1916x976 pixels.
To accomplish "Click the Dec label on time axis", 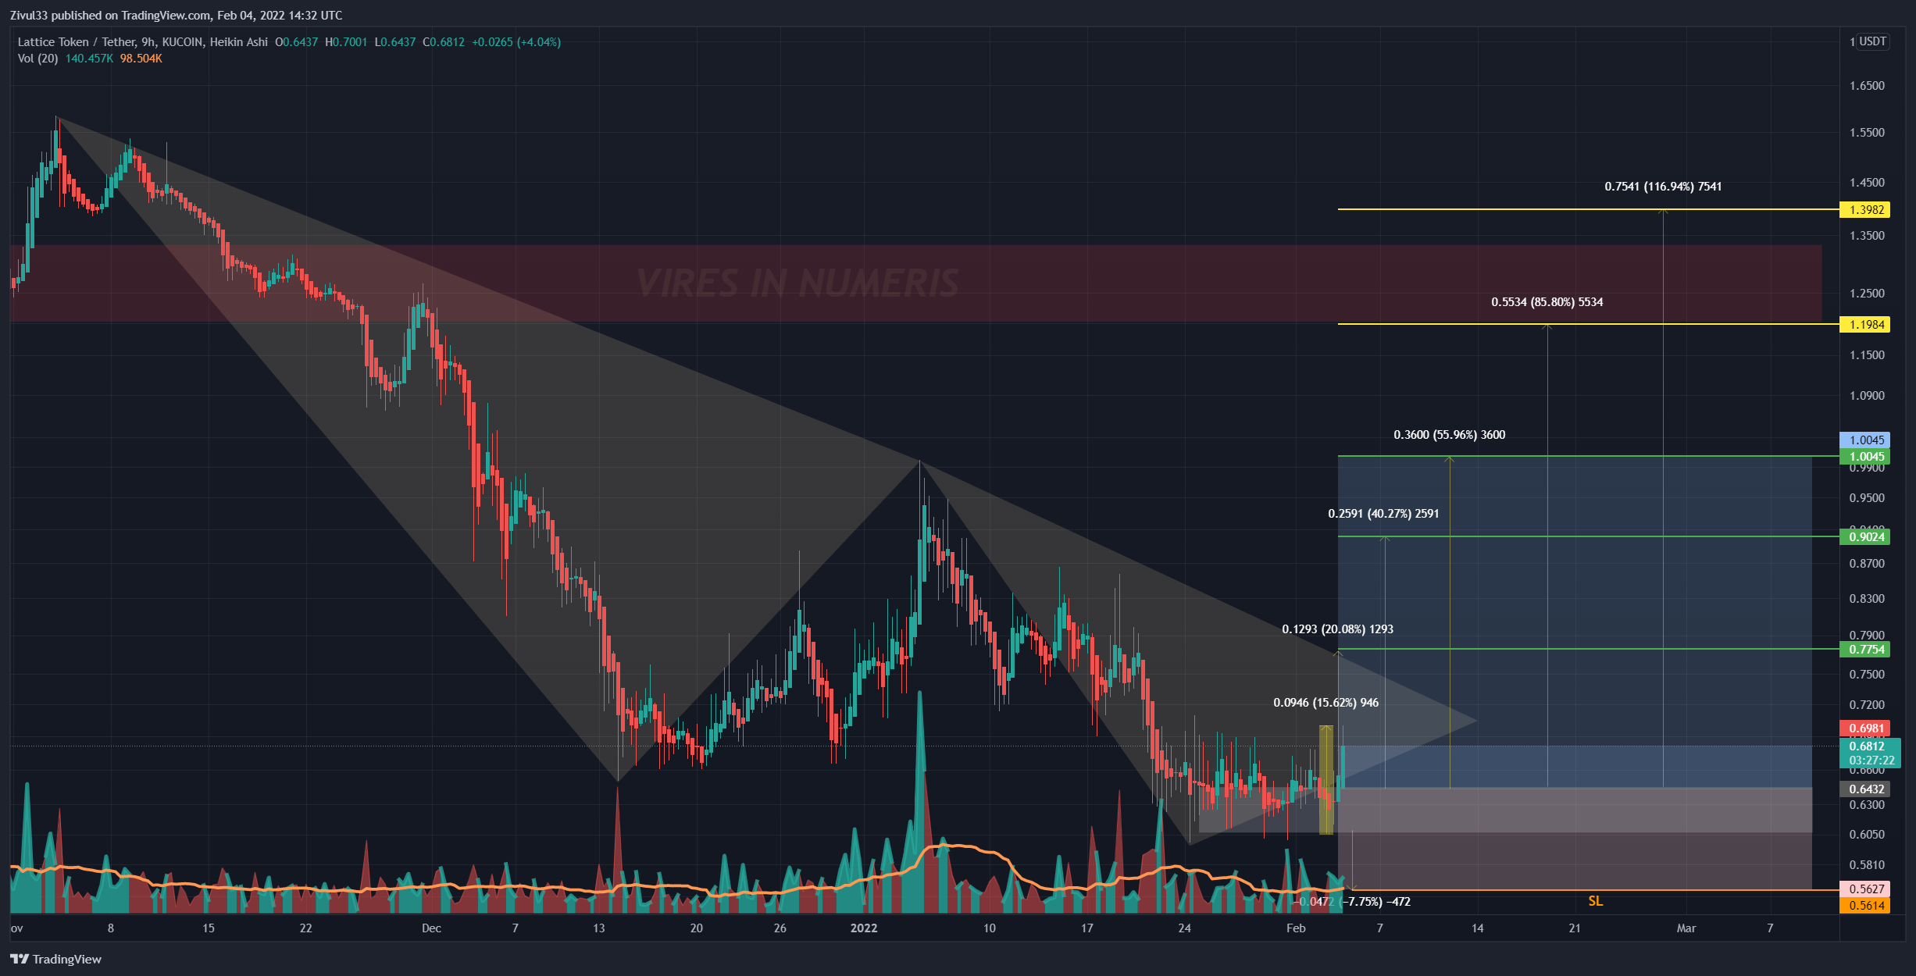I will pos(431,928).
